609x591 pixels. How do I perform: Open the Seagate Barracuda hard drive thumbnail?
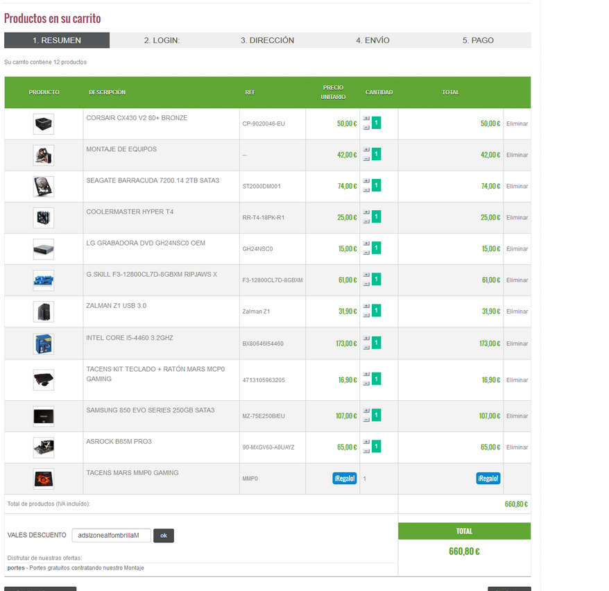(44, 187)
